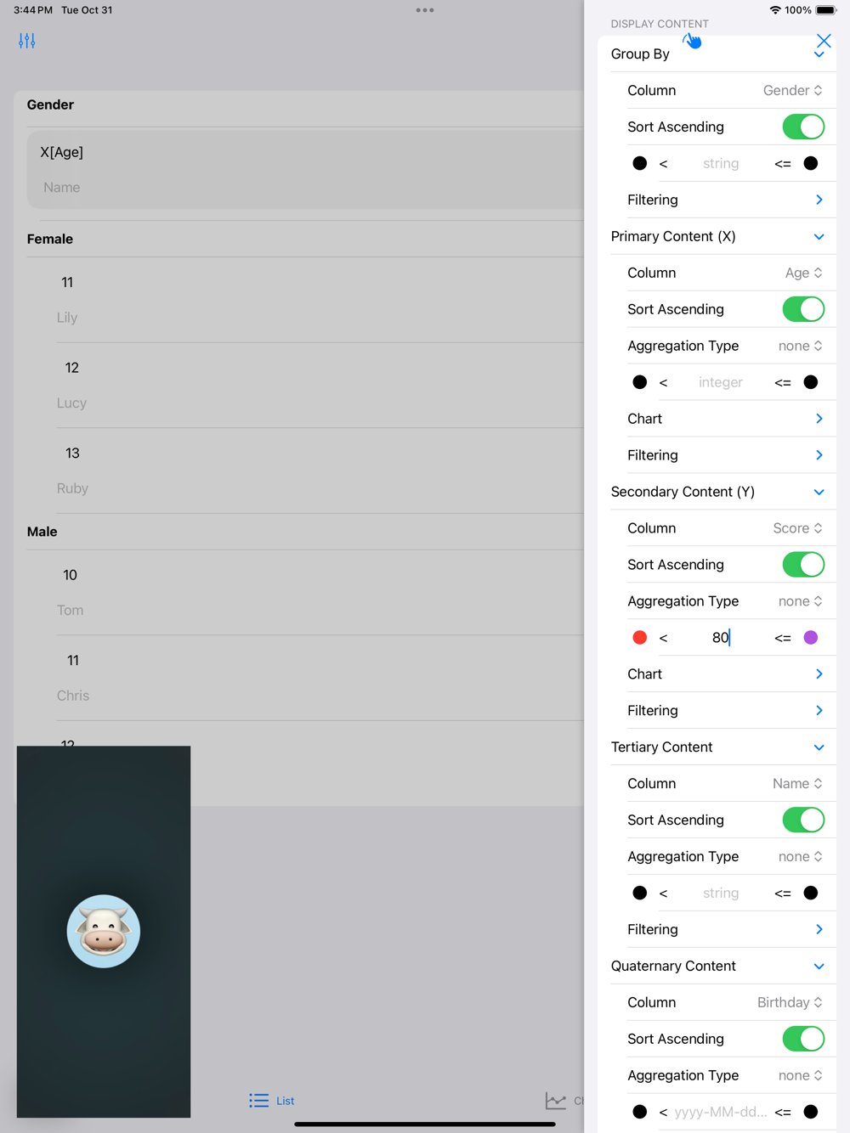Open Chart settings under Secondary Content
Screen dimensions: 850x1133
(x=725, y=674)
